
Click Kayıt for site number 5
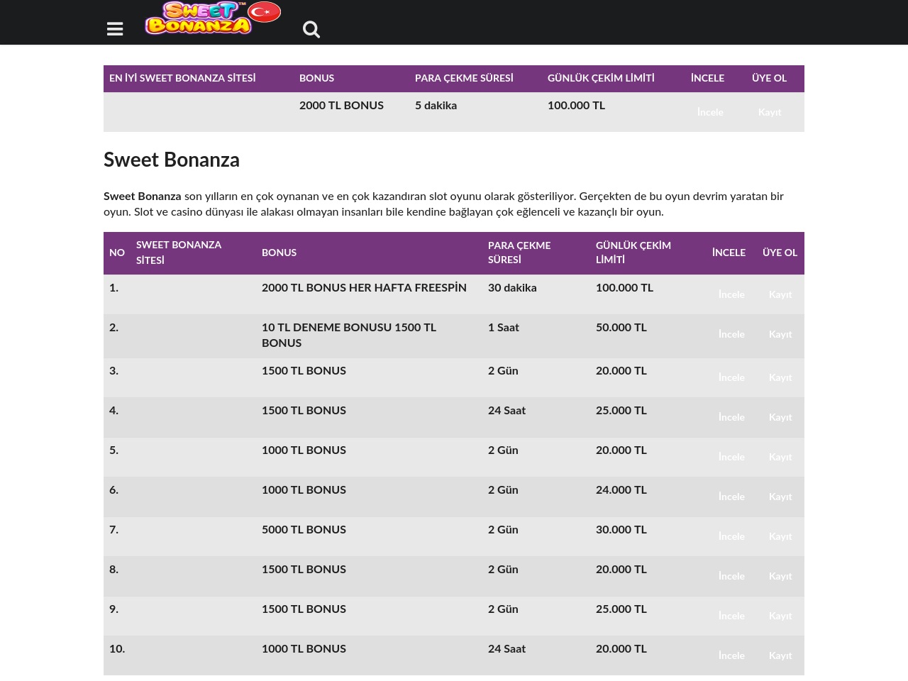click(x=780, y=458)
